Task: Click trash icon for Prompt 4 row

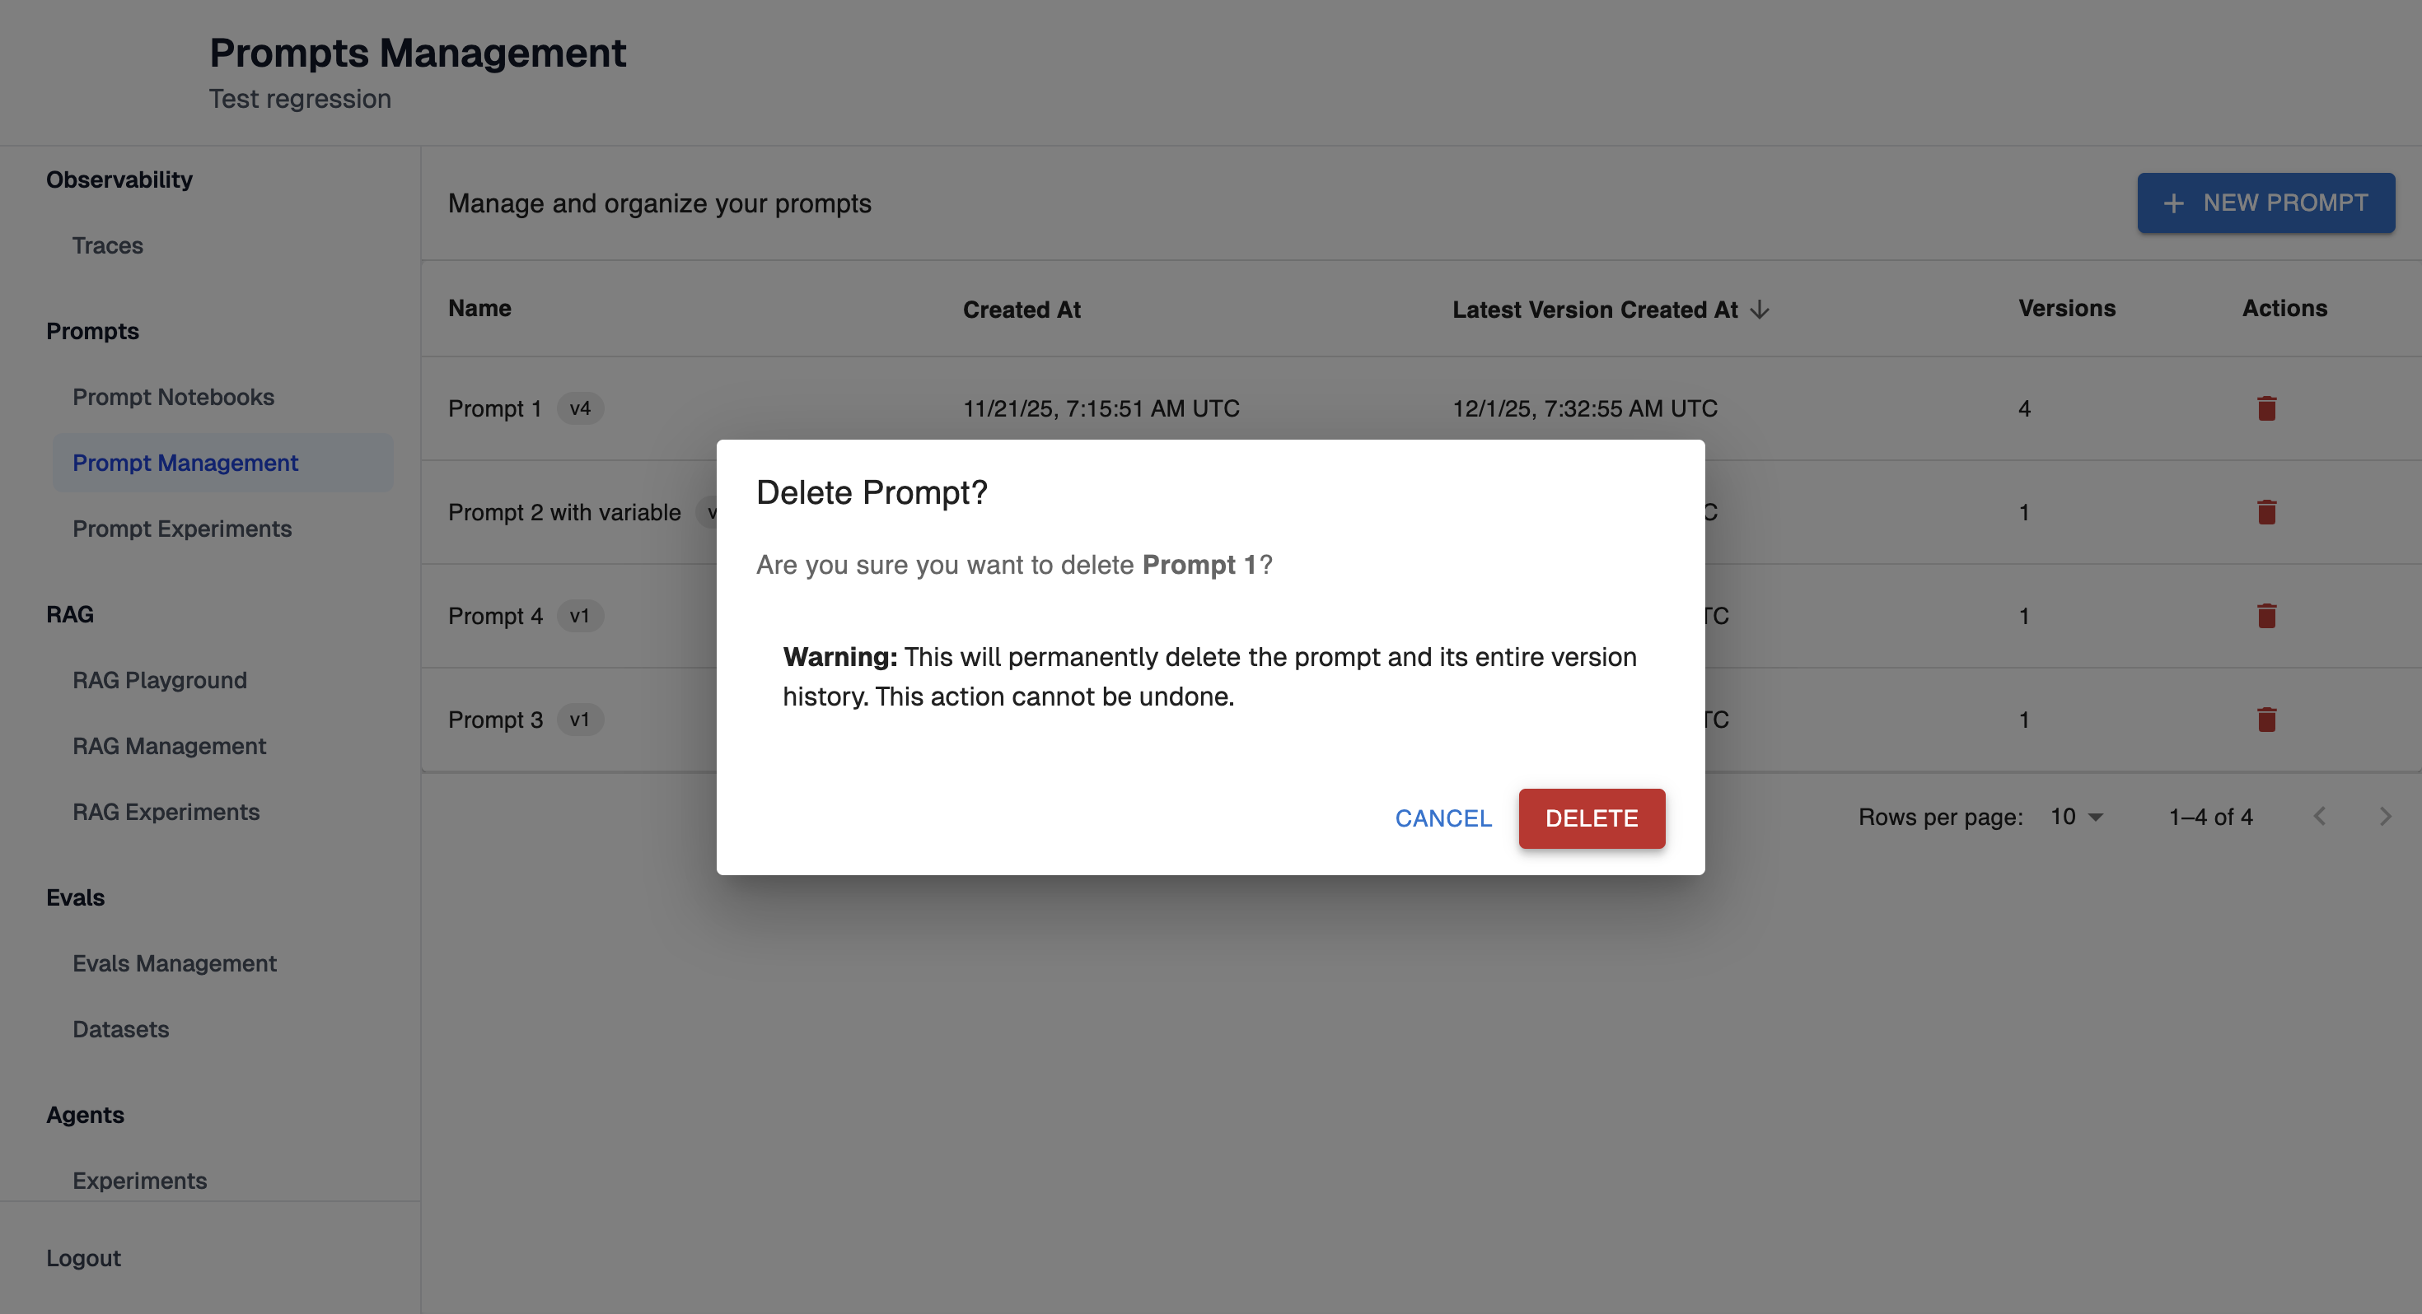Action: tap(2266, 616)
